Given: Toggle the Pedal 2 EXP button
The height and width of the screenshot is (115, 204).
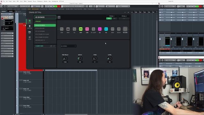Looking at the screenshot, I should point(124,19).
